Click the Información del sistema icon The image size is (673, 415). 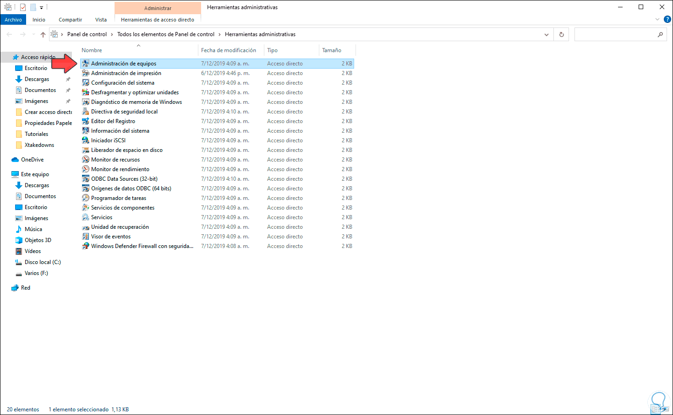click(86, 131)
